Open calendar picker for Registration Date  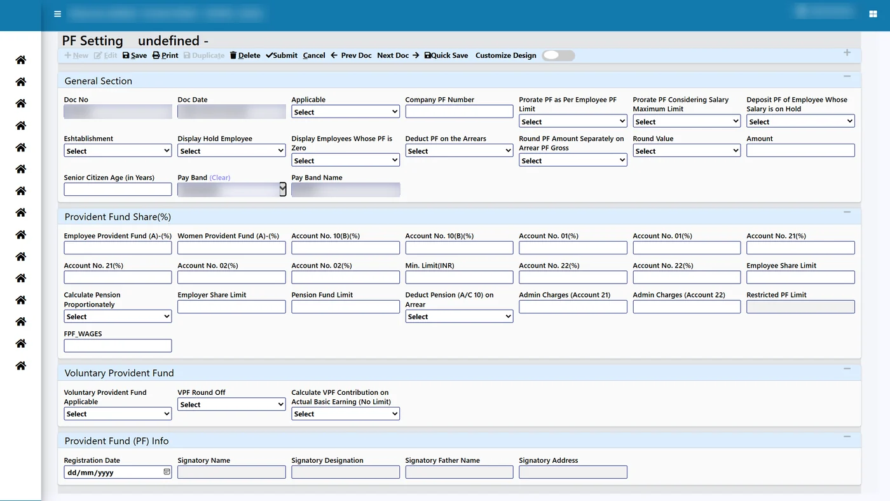tap(167, 472)
